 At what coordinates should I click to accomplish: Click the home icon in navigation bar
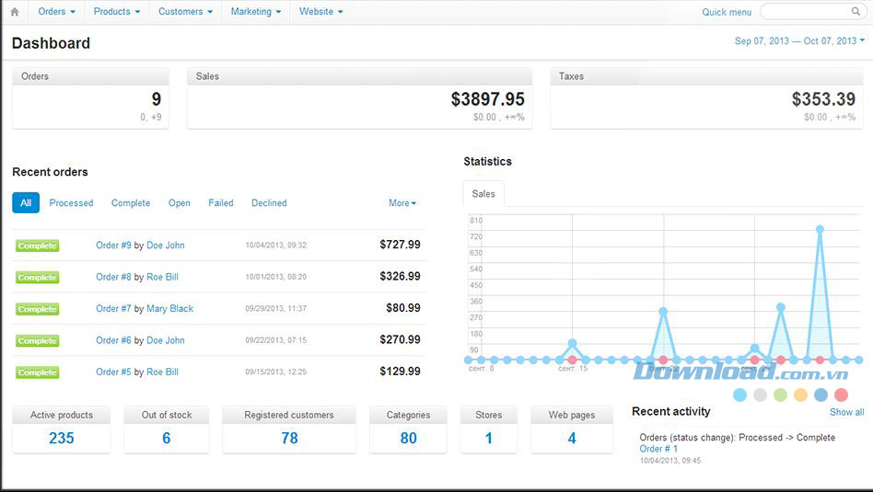coord(14,12)
